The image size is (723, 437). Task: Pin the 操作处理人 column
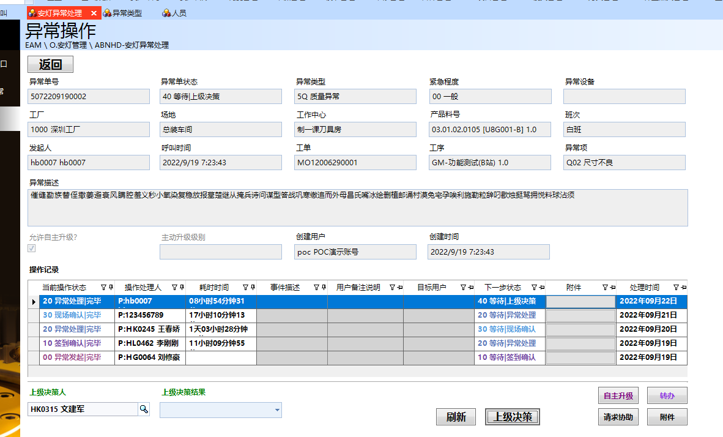[182, 288]
